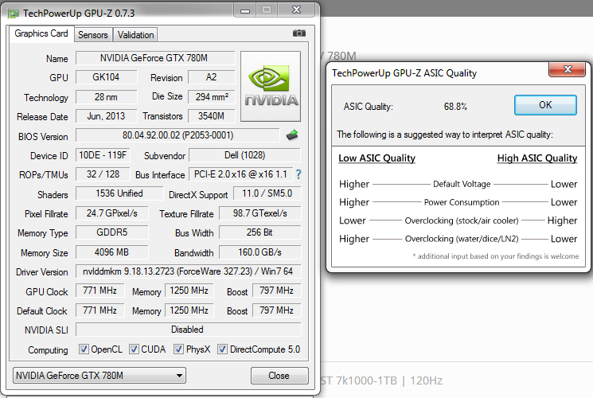Click the Default Clock field 771 MHz
This screenshot has height=398, width=593.
(x=99, y=310)
